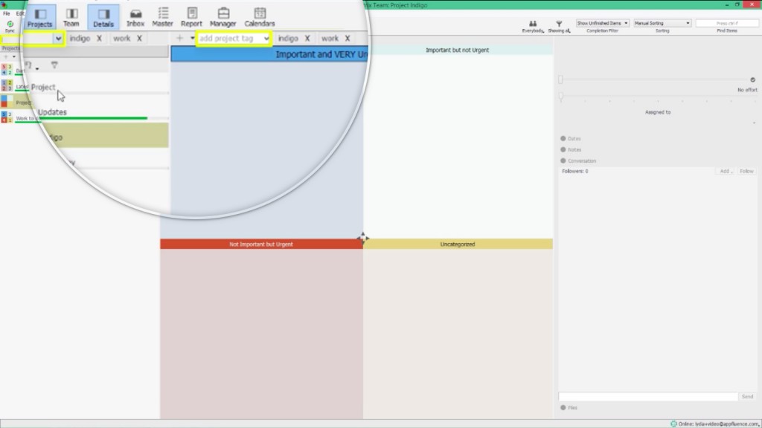
Task: Click the Everybody filter icon
Action: 534,23
